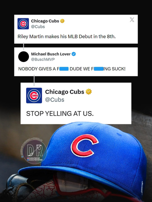152x202 pixels.
Task: Click the Chicago Cubs name in the reply tweet
Action: coord(65,92)
